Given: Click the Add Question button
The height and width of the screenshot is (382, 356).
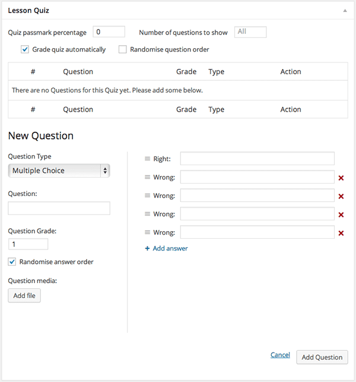Looking at the screenshot, I should coord(322,357).
